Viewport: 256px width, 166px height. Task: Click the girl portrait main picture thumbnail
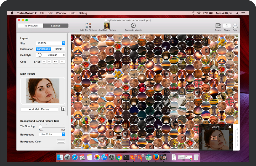click(43, 91)
